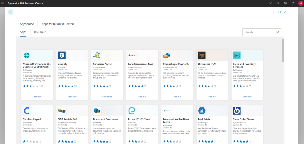Screen dimensions: 304x144
Task: Click the LS Express (NA) title
Action: [x=207, y=64]
